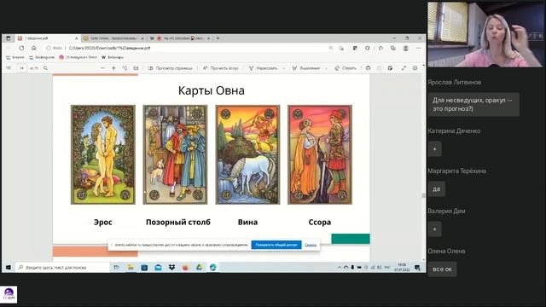Open browser Collections icon
The width and height of the screenshot is (546, 307).
pos(393,48)
